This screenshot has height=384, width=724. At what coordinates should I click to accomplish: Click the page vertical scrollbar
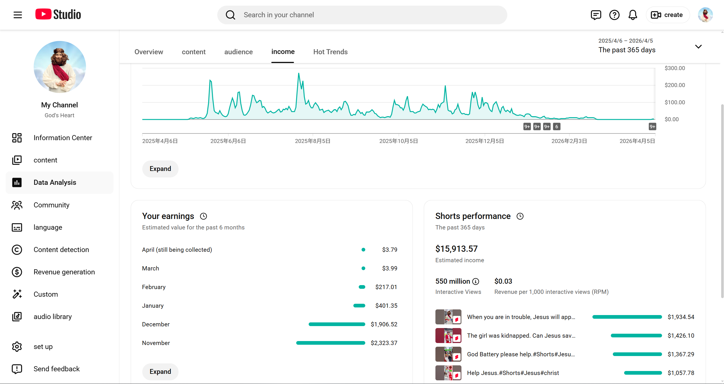tap(722, 201)
